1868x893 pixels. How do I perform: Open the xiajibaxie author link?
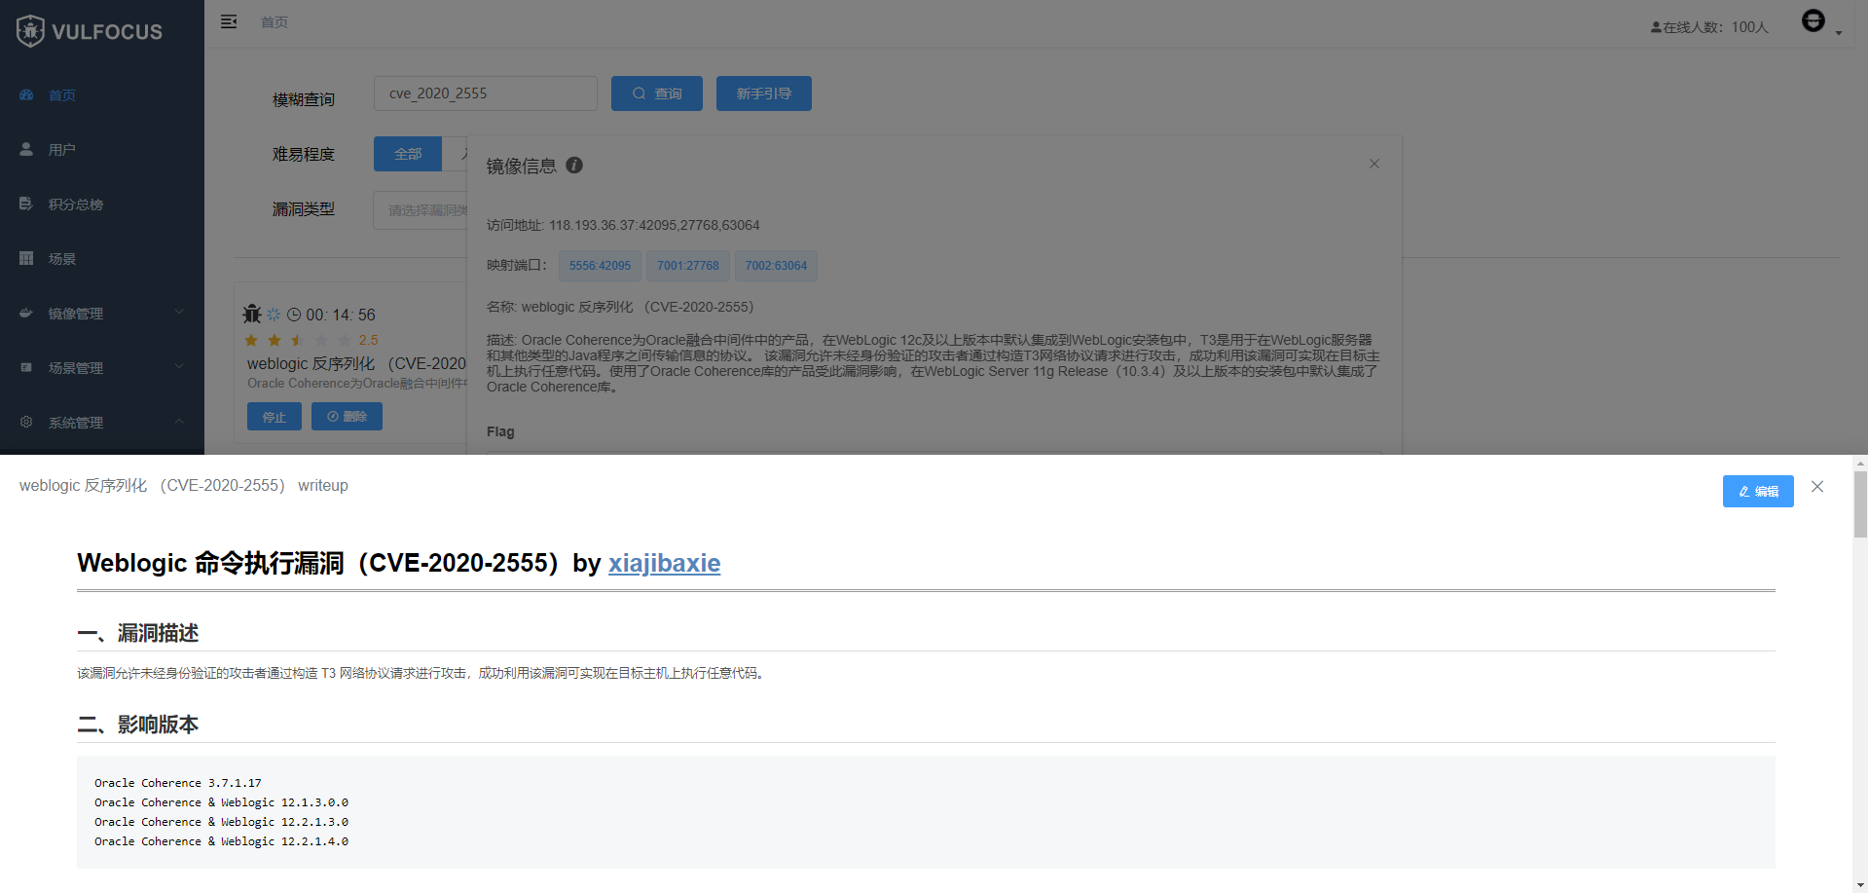(x=665, y=563)
